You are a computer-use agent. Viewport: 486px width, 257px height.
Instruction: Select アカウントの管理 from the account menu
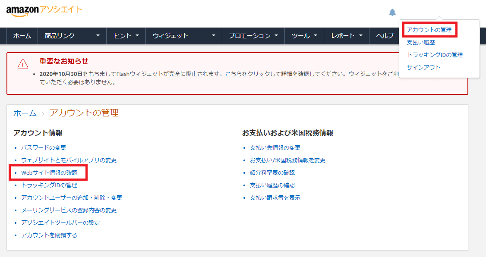[x=429, y=30]
